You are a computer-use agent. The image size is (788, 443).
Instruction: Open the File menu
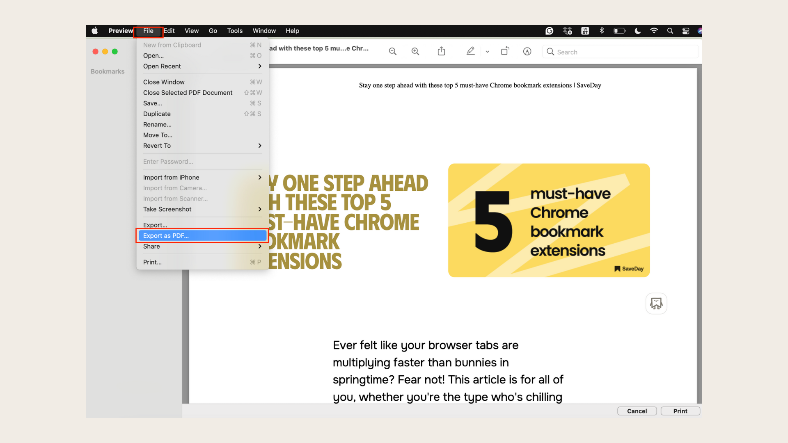click(x=148, y=31)
